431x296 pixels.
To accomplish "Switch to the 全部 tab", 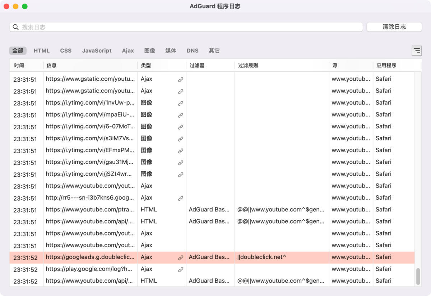I will click(18, 51).
